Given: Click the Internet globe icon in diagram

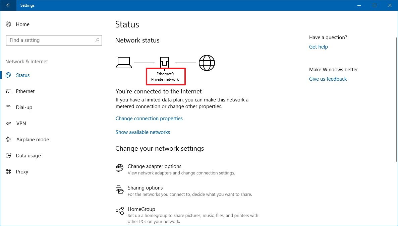Looking at the screenshot, I should [x=207, y=63].
